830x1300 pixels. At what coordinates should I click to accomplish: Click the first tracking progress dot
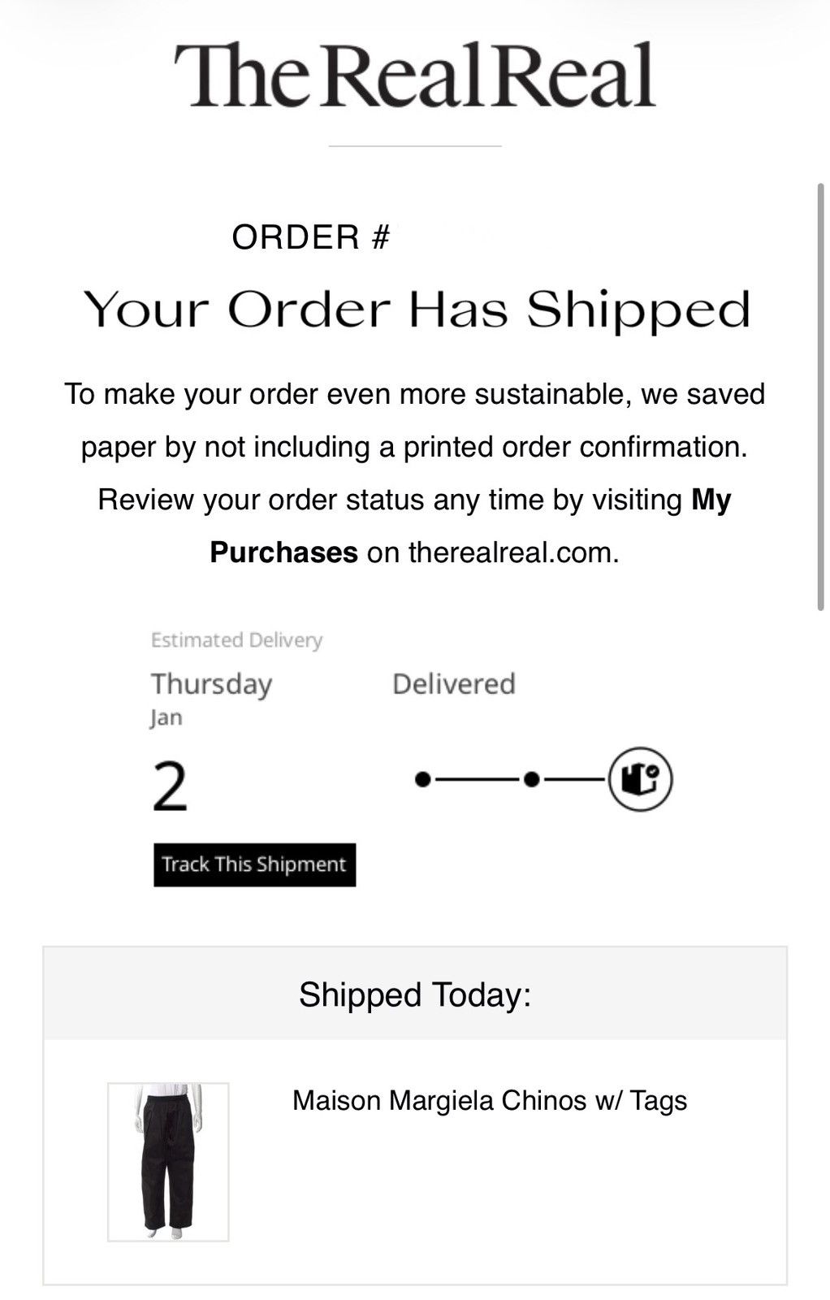click(421, 780)
